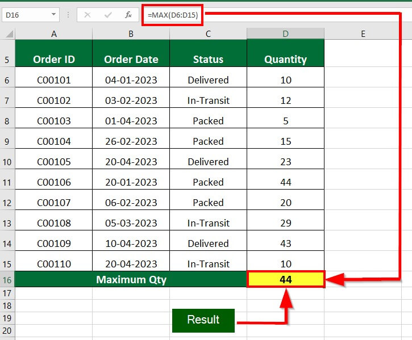Select yellow result cell D16 showing 44
The image size is (412, 340).
[286, 279]
